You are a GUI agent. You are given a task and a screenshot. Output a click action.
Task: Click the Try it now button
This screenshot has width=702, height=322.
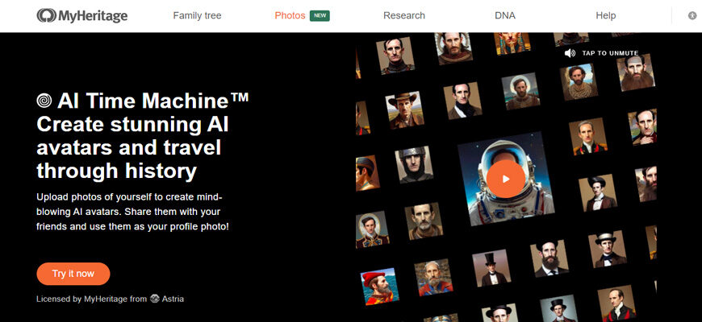pos(73,274)
